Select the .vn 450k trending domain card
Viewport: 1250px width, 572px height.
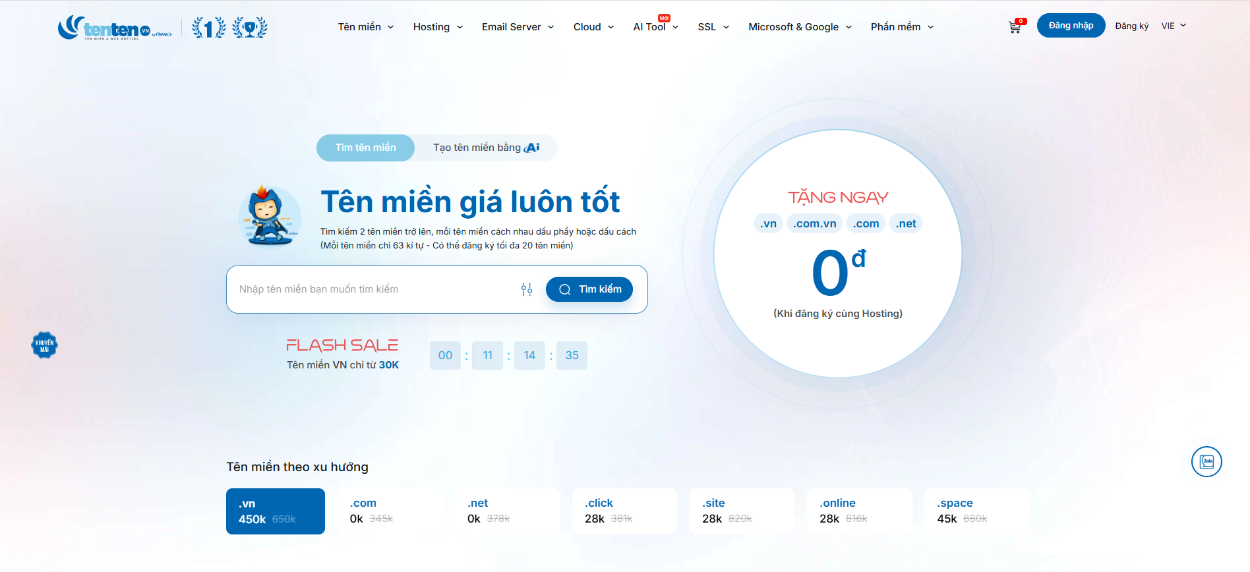point(276,511)
